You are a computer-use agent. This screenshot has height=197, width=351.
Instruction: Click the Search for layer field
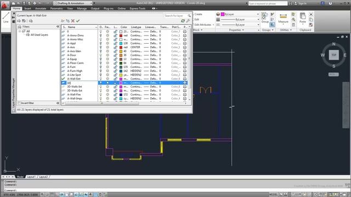175,16
